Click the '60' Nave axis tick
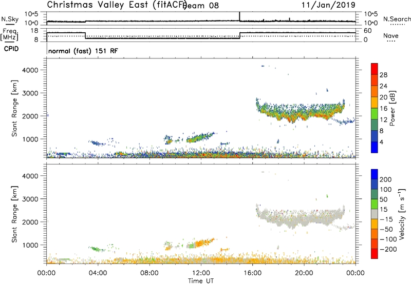 tap(367, 31)
